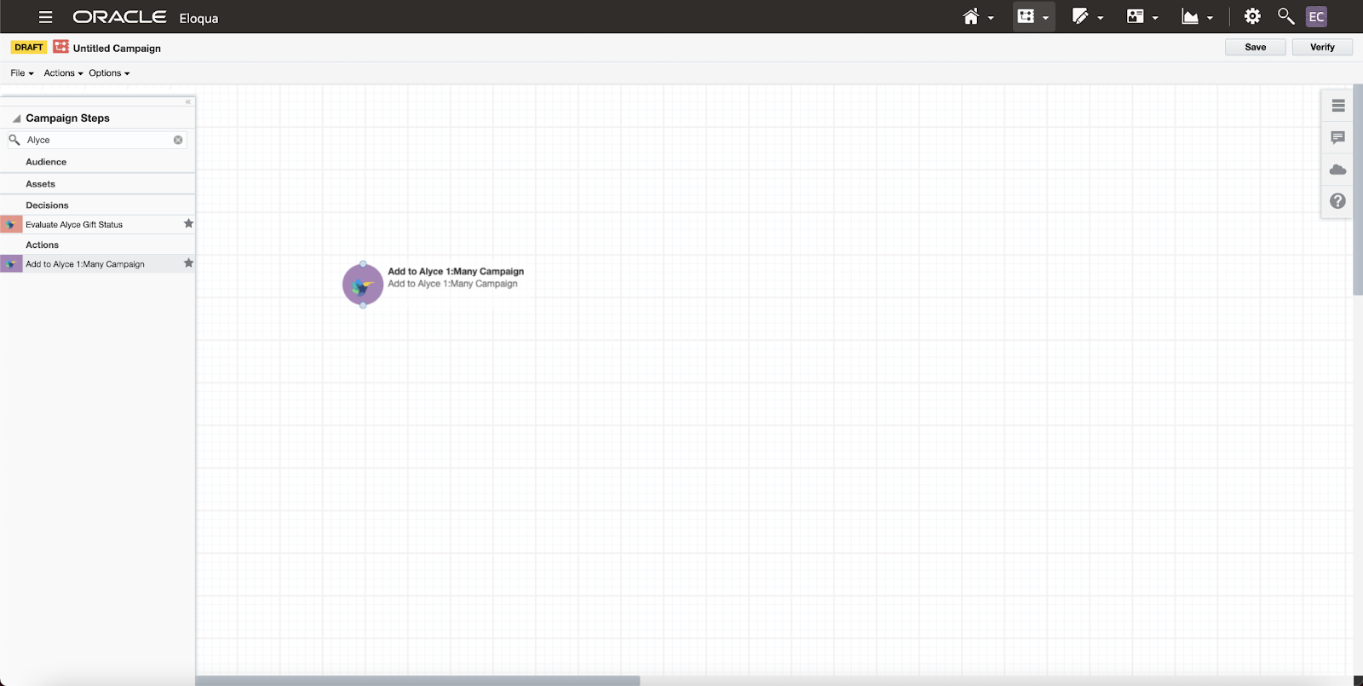Select Evaluate Alyce Gift Status step
1363x686 pixels.
click(x=97, y=224)
